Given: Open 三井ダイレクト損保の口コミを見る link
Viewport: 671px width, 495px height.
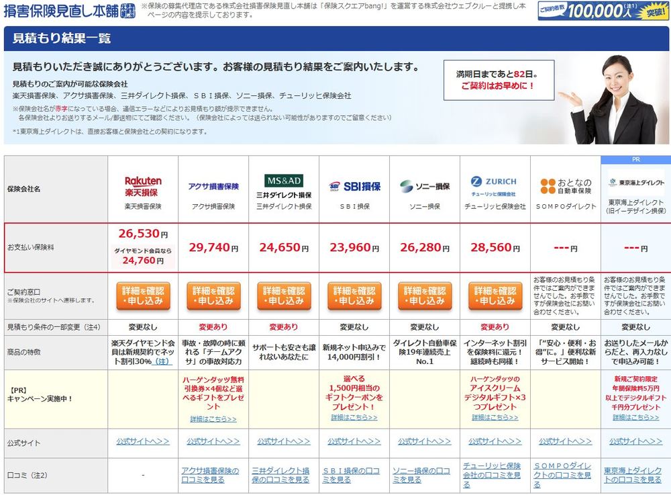Looking at the screenshot, I should (280, 476).
